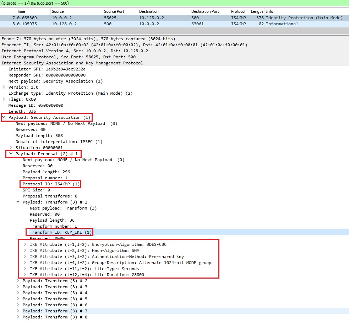Select Proposal number: 1 field
The image size is (349, 322).
[x=45, y=178]
